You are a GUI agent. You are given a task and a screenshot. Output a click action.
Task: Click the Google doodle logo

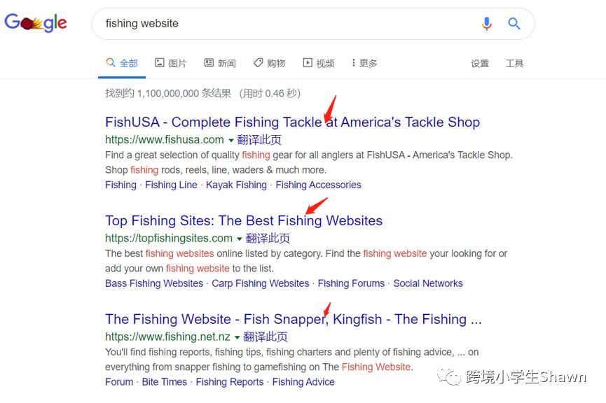coord(36,22)
